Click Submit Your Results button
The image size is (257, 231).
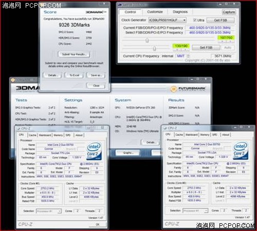point(74,54)
